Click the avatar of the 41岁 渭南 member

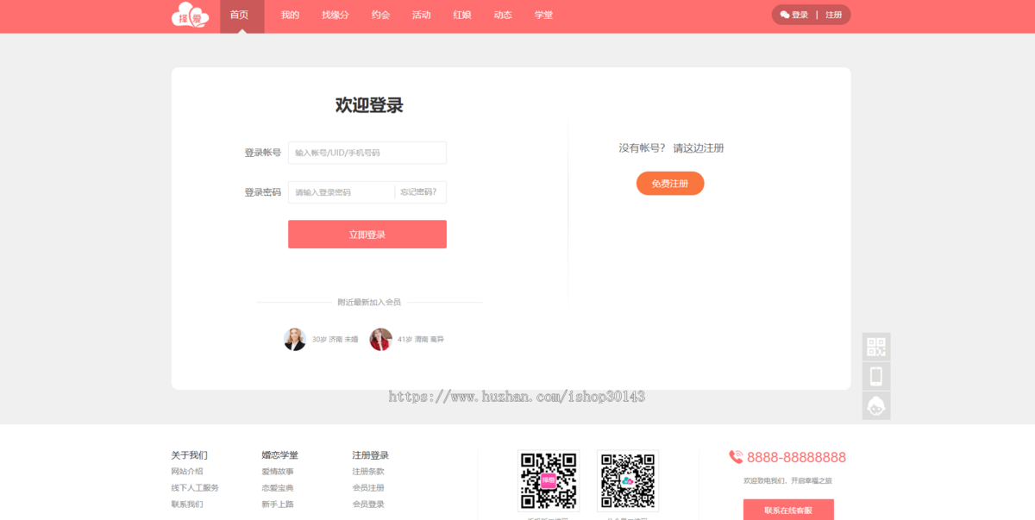pyautogui.click(x=382, y=338)
